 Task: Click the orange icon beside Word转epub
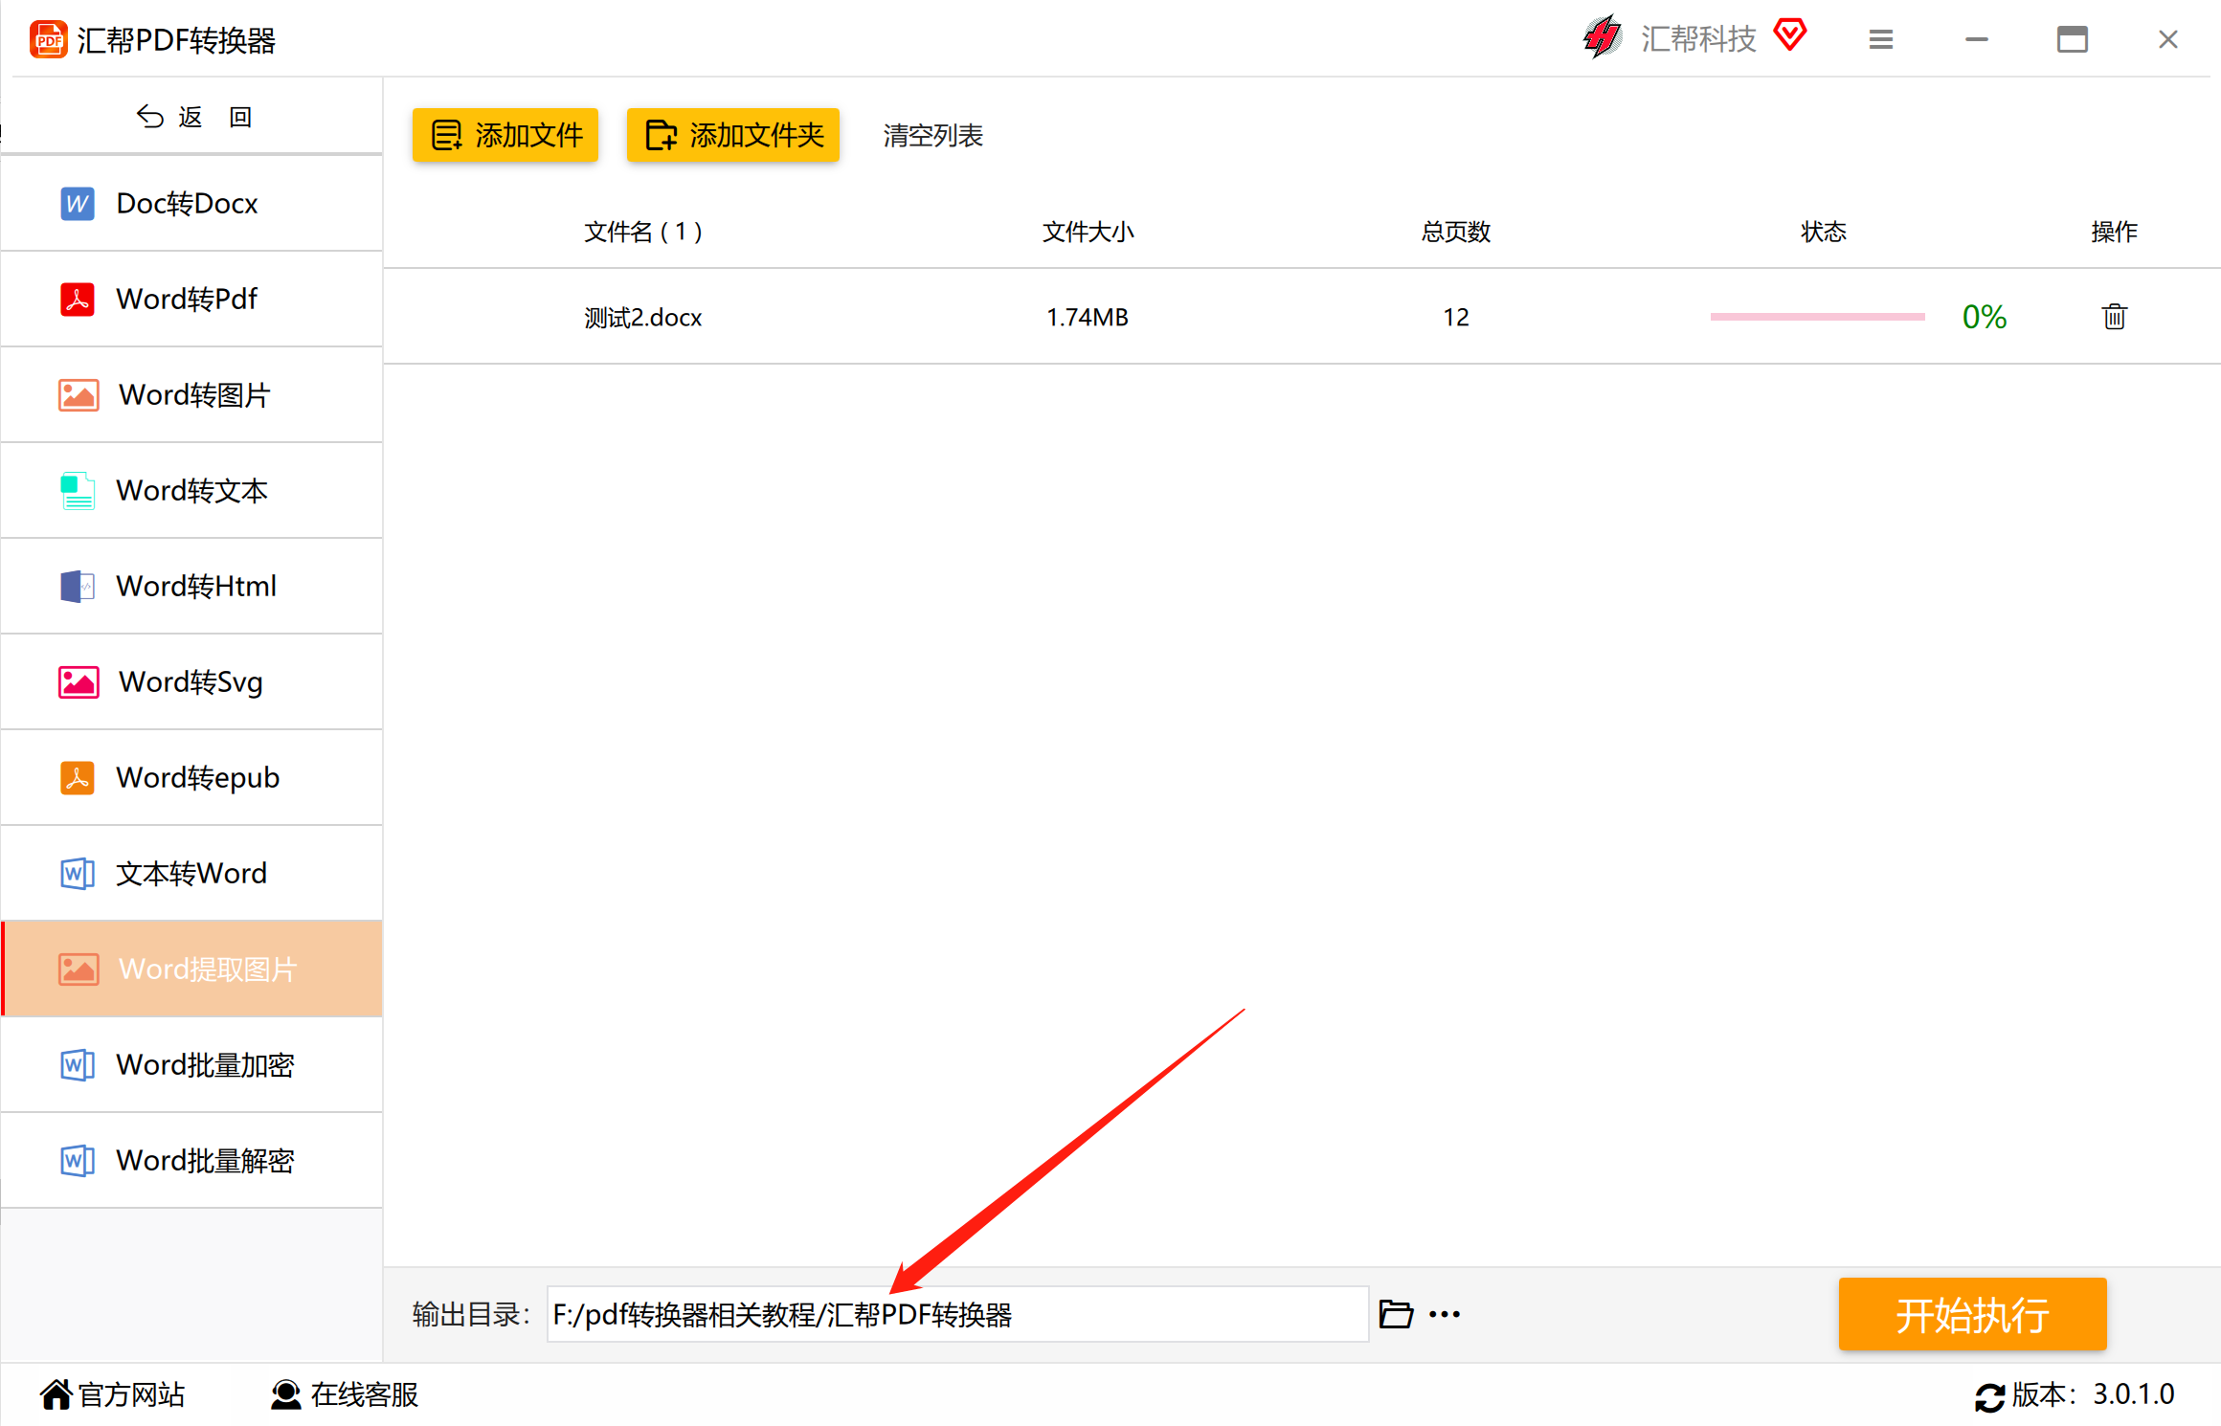(78, 777)
